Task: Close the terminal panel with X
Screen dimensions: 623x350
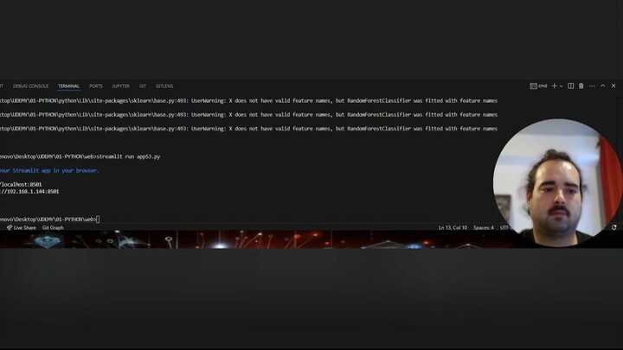Action: point(613,86)
